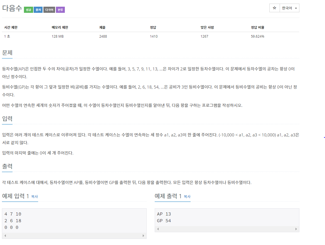Click the 2488 submissions value
This screenshot has height=245, width=325.
click(x=103, y=36)
